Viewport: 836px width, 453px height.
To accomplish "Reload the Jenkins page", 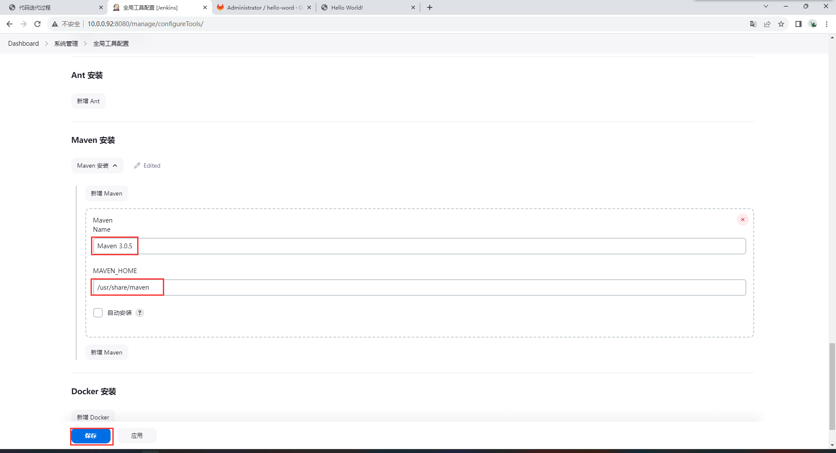I will point(37,24).
